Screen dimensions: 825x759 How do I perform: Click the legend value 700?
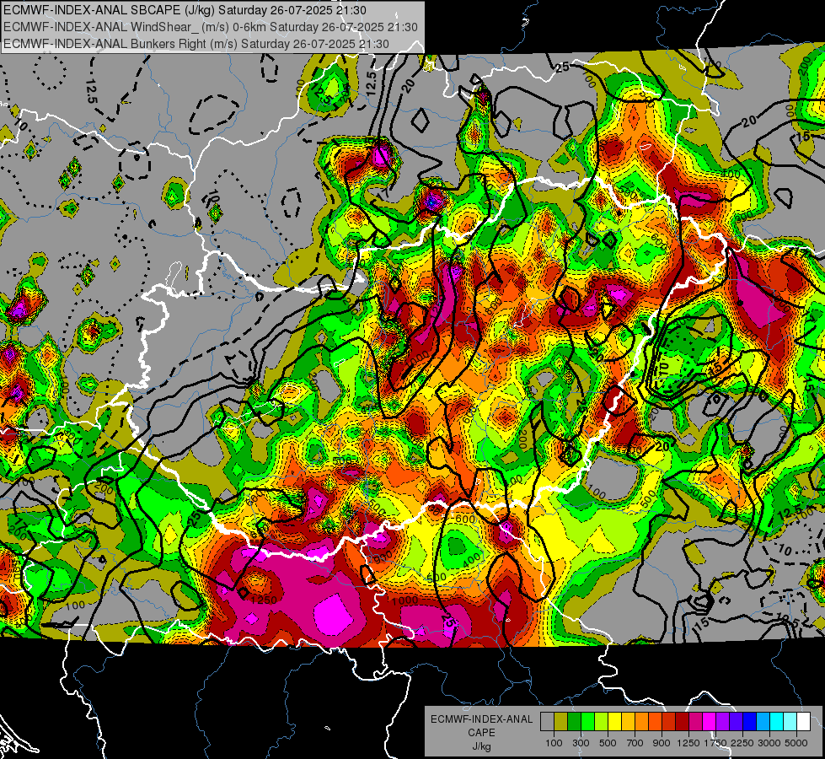coord(635,743)
